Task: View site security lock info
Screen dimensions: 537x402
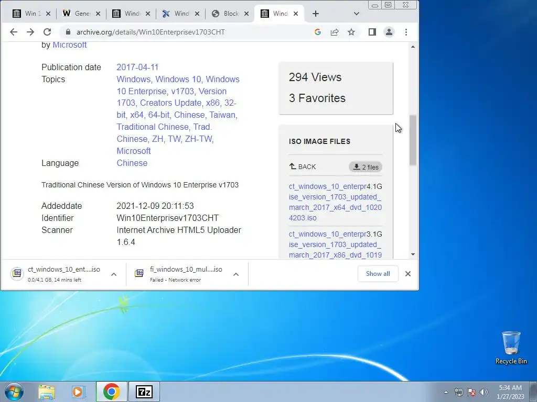Action: tap(68, 32)
